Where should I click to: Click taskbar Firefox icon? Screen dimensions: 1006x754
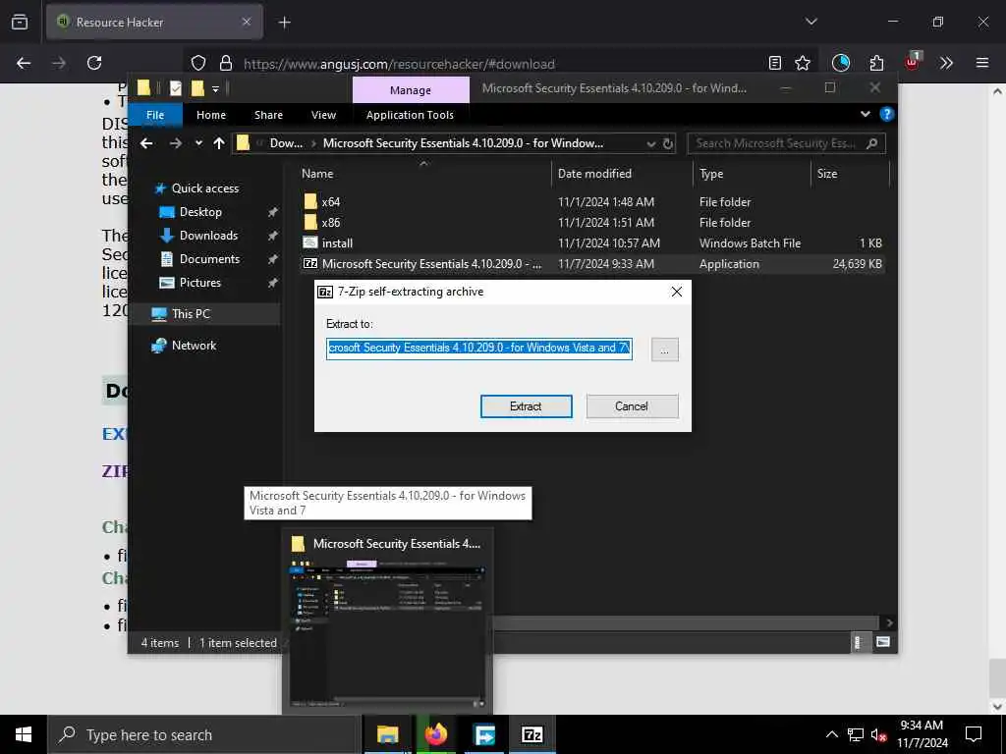pos(435,734)
